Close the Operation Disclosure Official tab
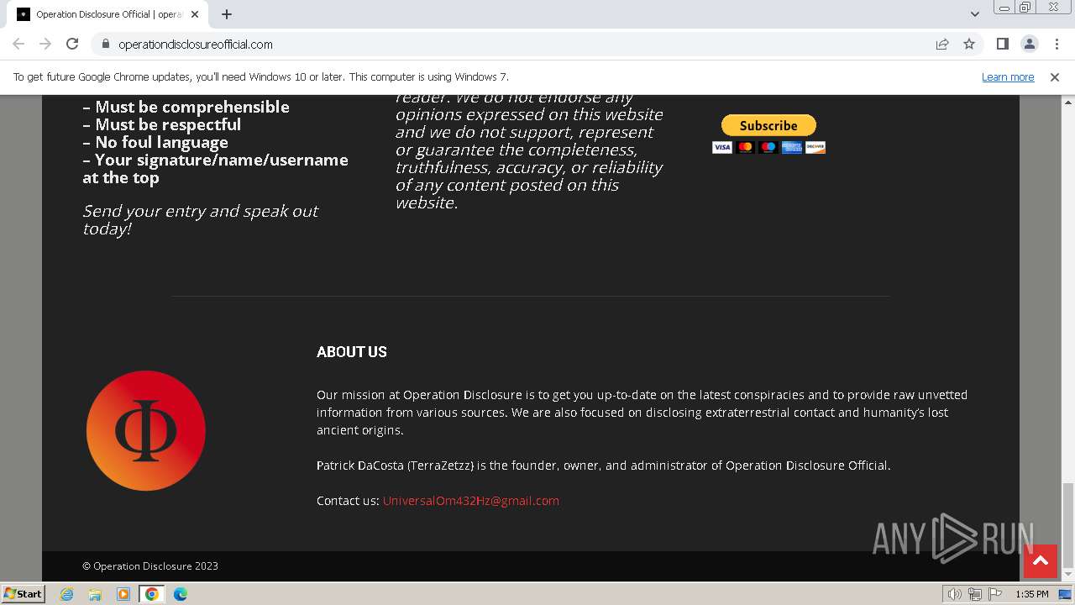 (x=195, y=14)
